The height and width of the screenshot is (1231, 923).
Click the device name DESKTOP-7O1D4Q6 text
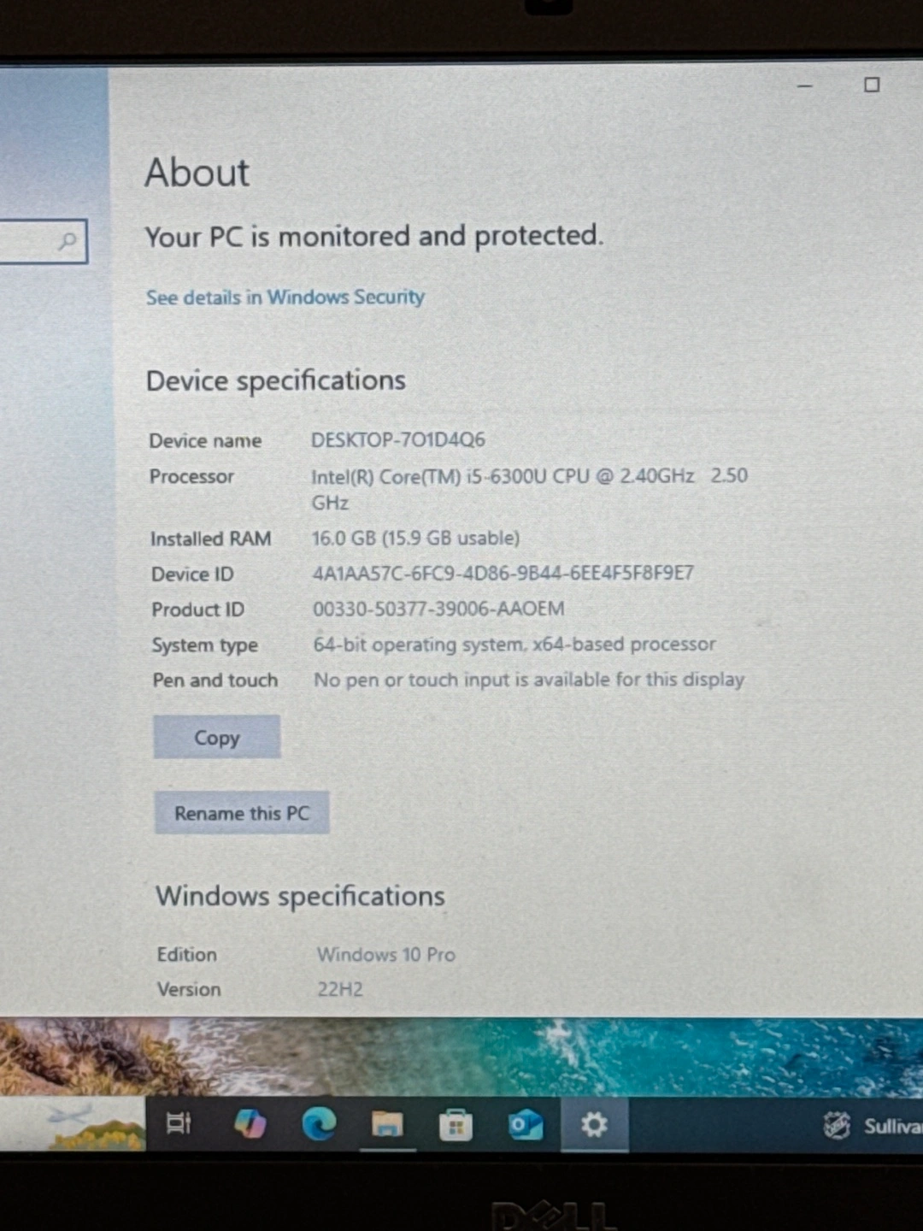tap(397, 440)
